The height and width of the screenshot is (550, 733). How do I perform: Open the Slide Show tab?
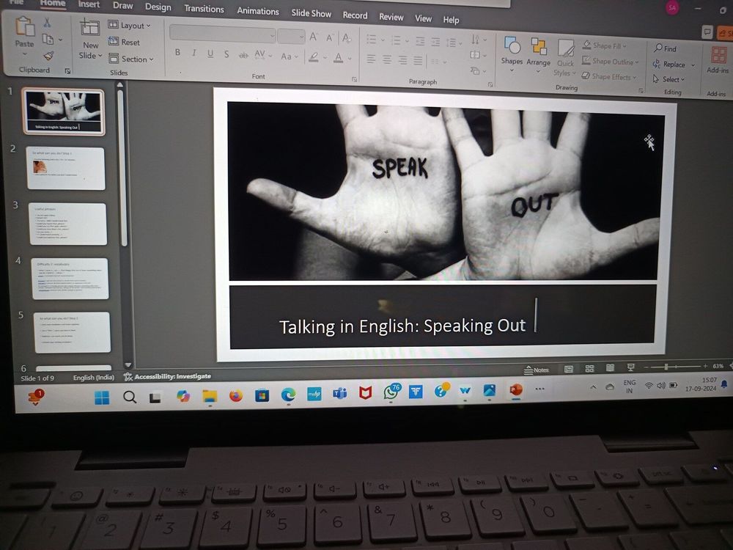pyautogui.click(x=311, y=13)
